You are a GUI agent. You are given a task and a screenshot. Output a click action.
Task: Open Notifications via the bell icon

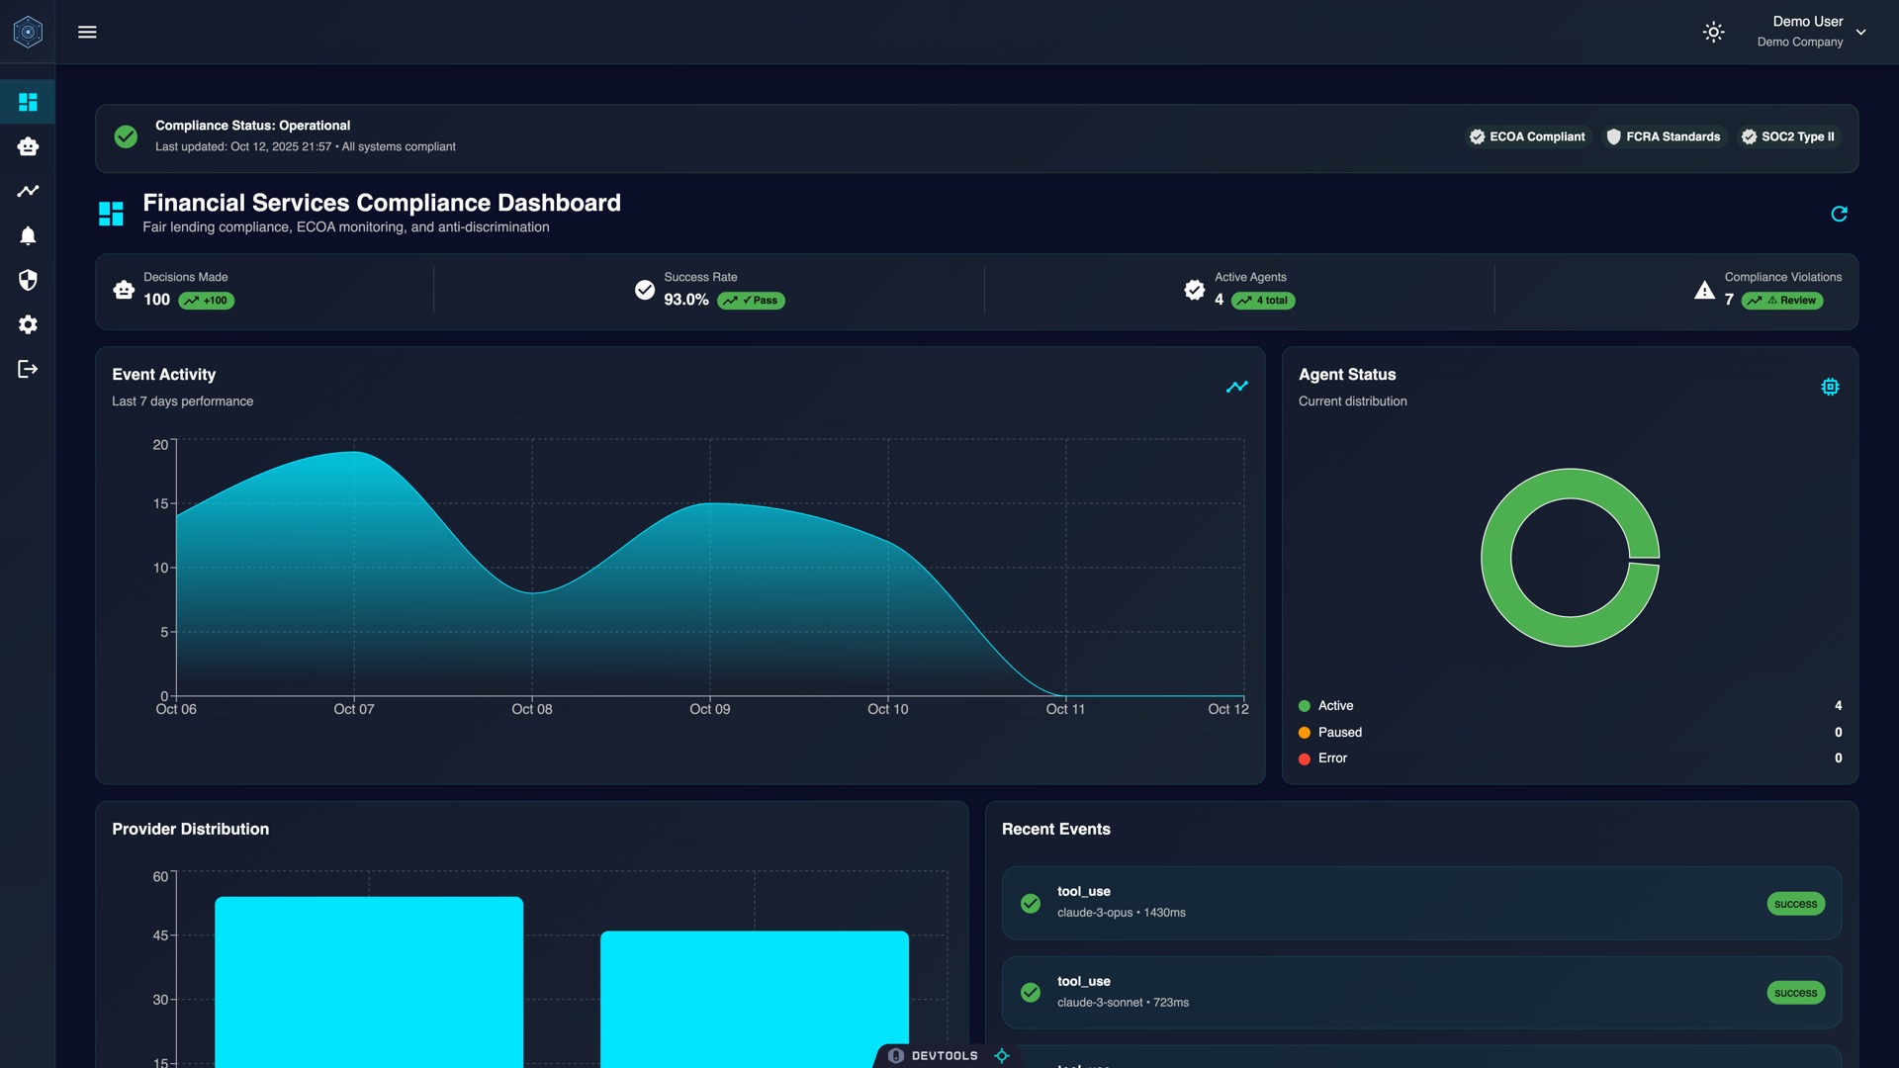(28, 235)
